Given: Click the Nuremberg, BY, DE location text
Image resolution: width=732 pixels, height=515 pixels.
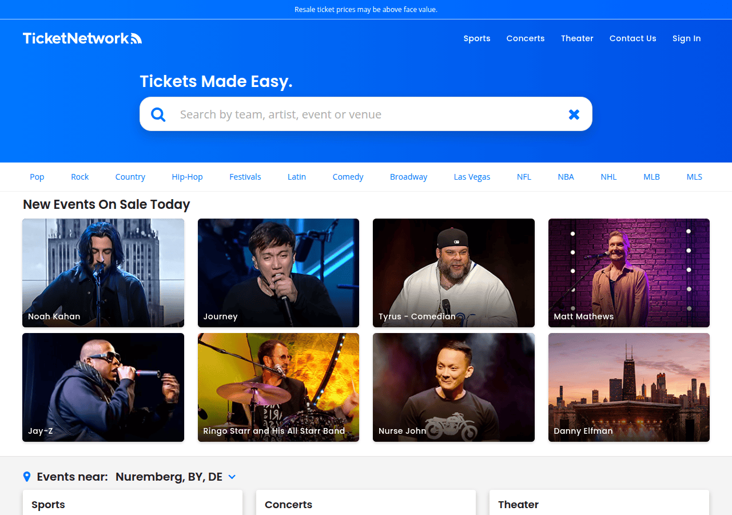Looking at the screenshot, I should tap(169, 477).
